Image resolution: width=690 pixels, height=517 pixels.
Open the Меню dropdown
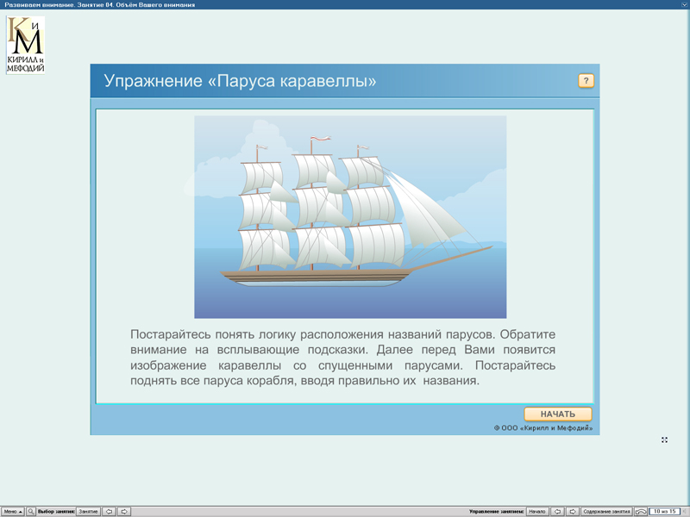[11, 510]
